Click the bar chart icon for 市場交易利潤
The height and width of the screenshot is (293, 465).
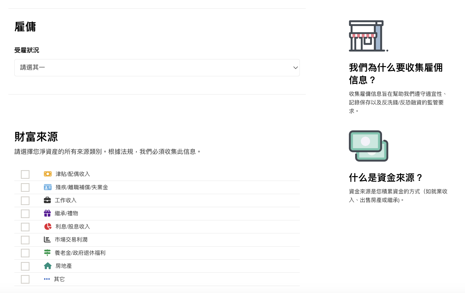tap(47, 239)
